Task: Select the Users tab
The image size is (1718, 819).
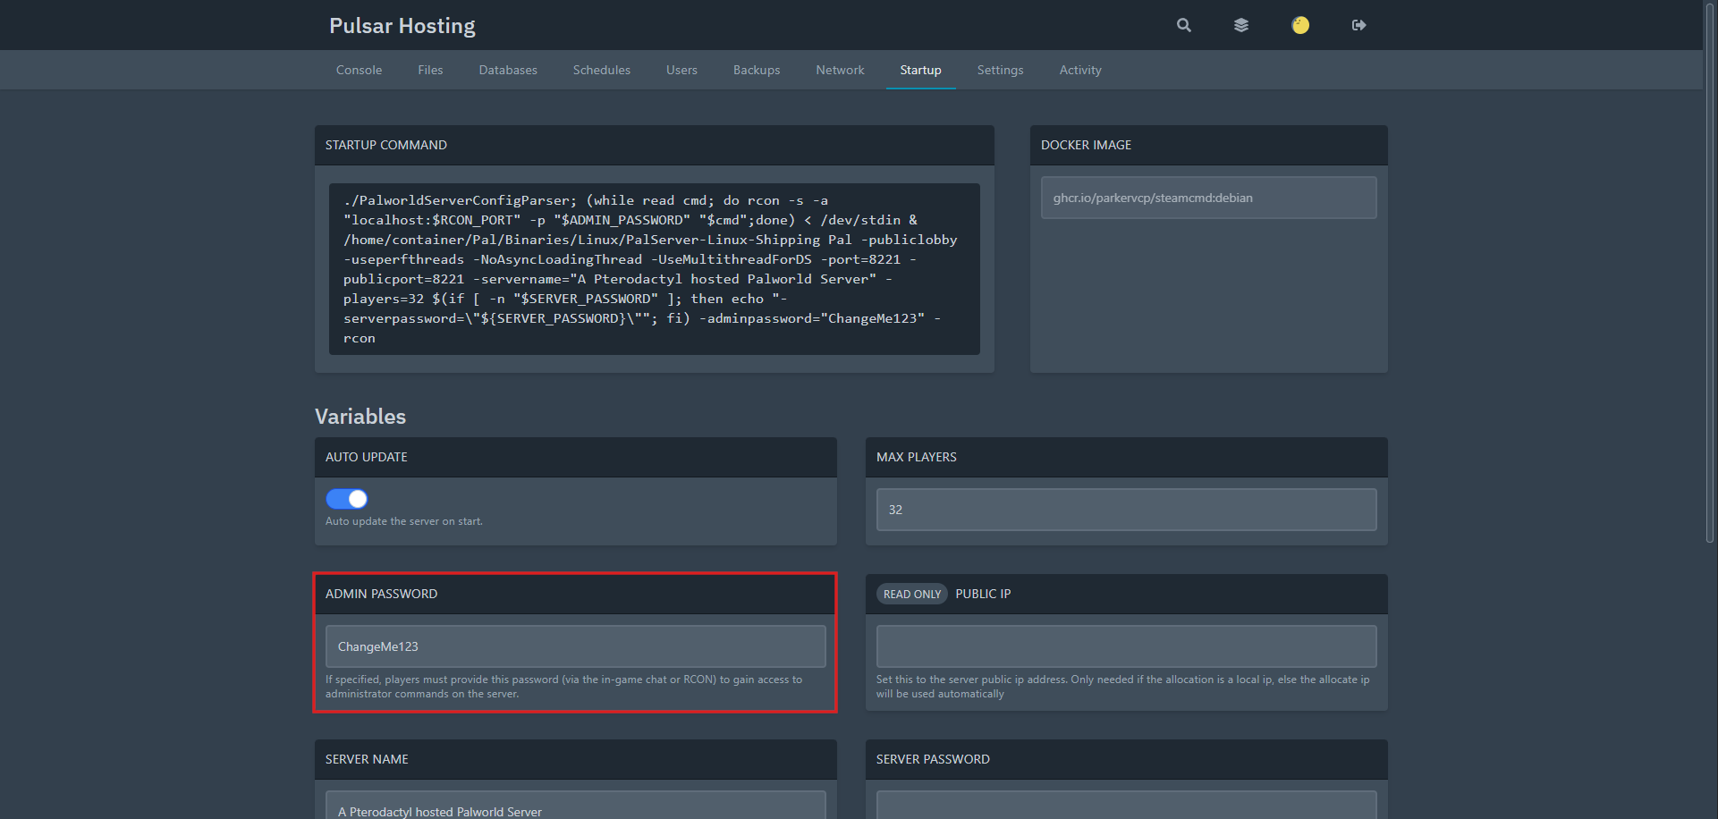Action: (681, 70)
